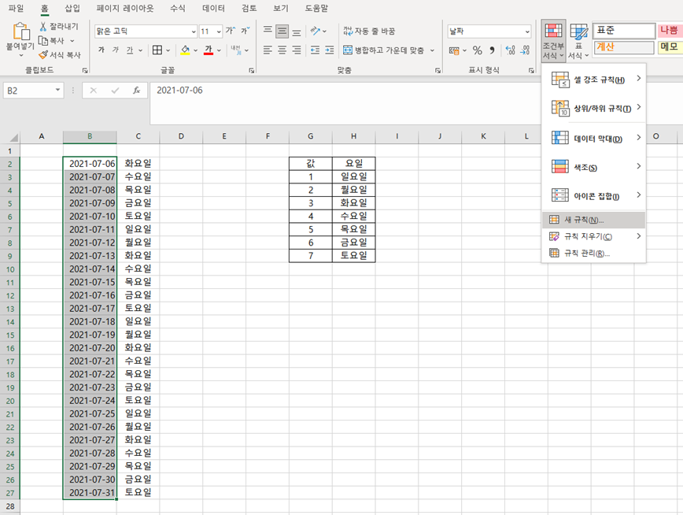
Task: Click the Insert Function fx button
Action: point(136,91)
